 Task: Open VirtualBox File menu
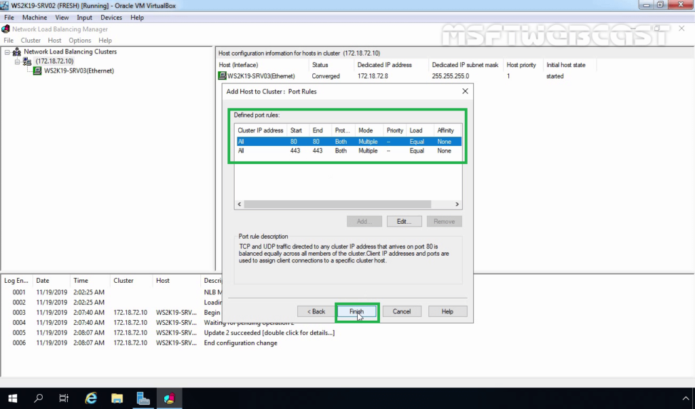pyautogui.click(x=9, y=17)
